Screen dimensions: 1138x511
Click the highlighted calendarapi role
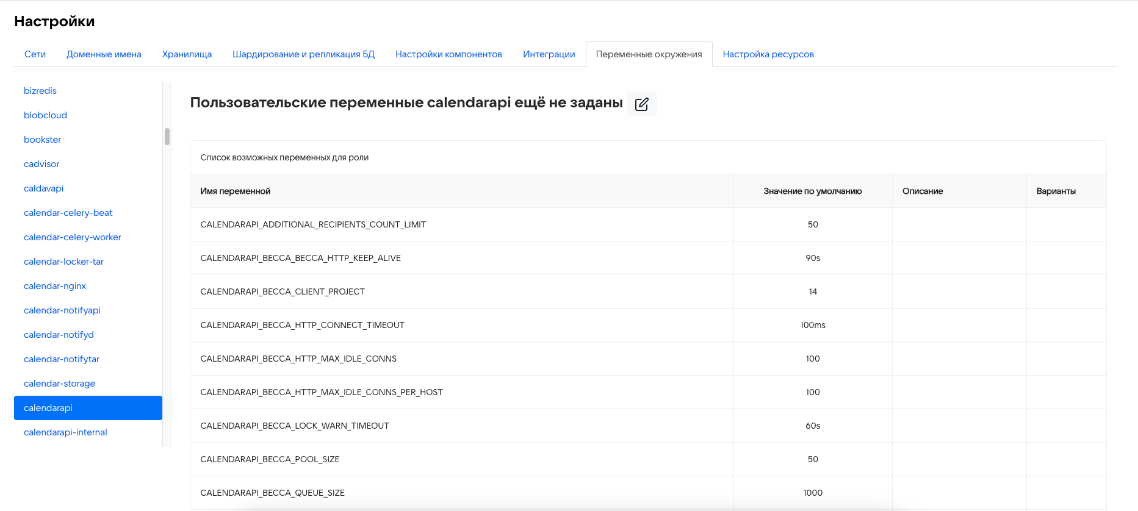click(88, 408)
